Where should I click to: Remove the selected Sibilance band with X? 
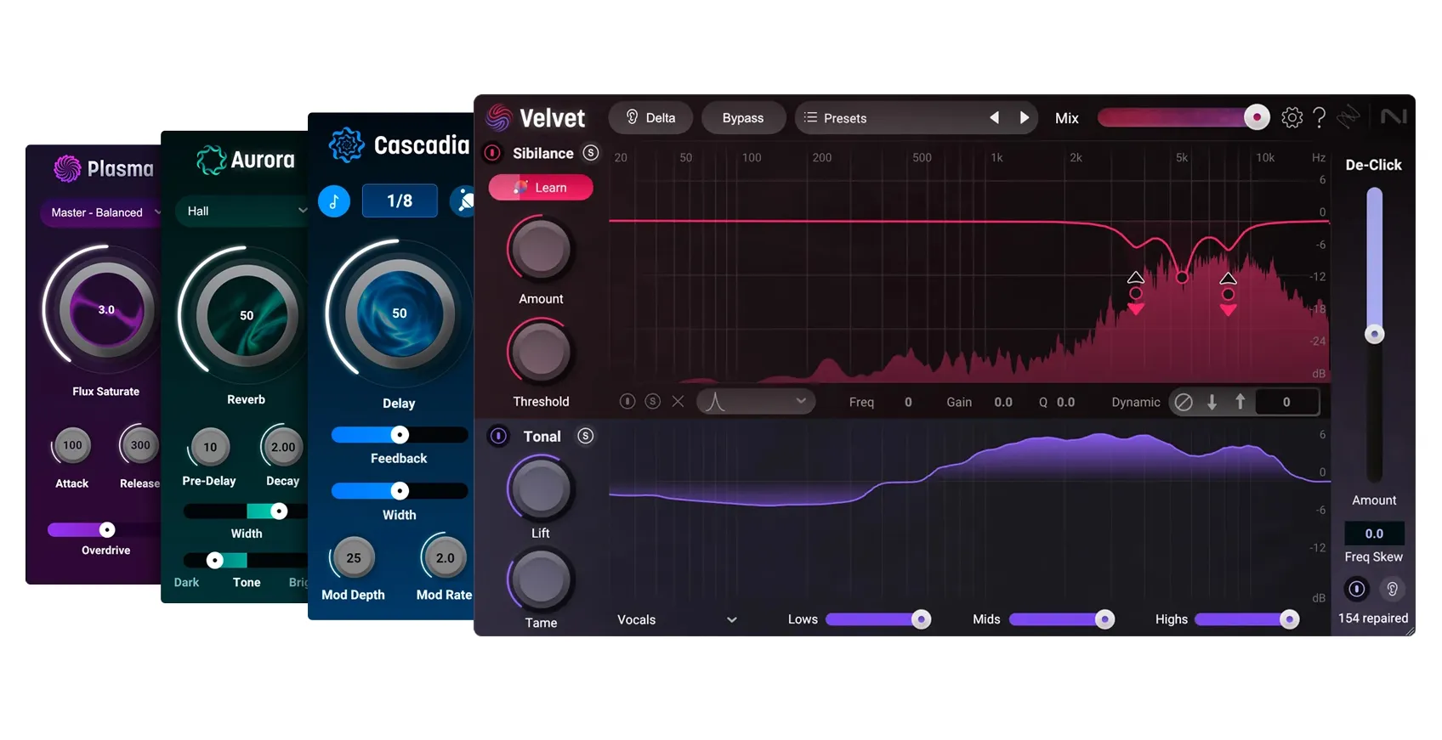click(678, 401)
